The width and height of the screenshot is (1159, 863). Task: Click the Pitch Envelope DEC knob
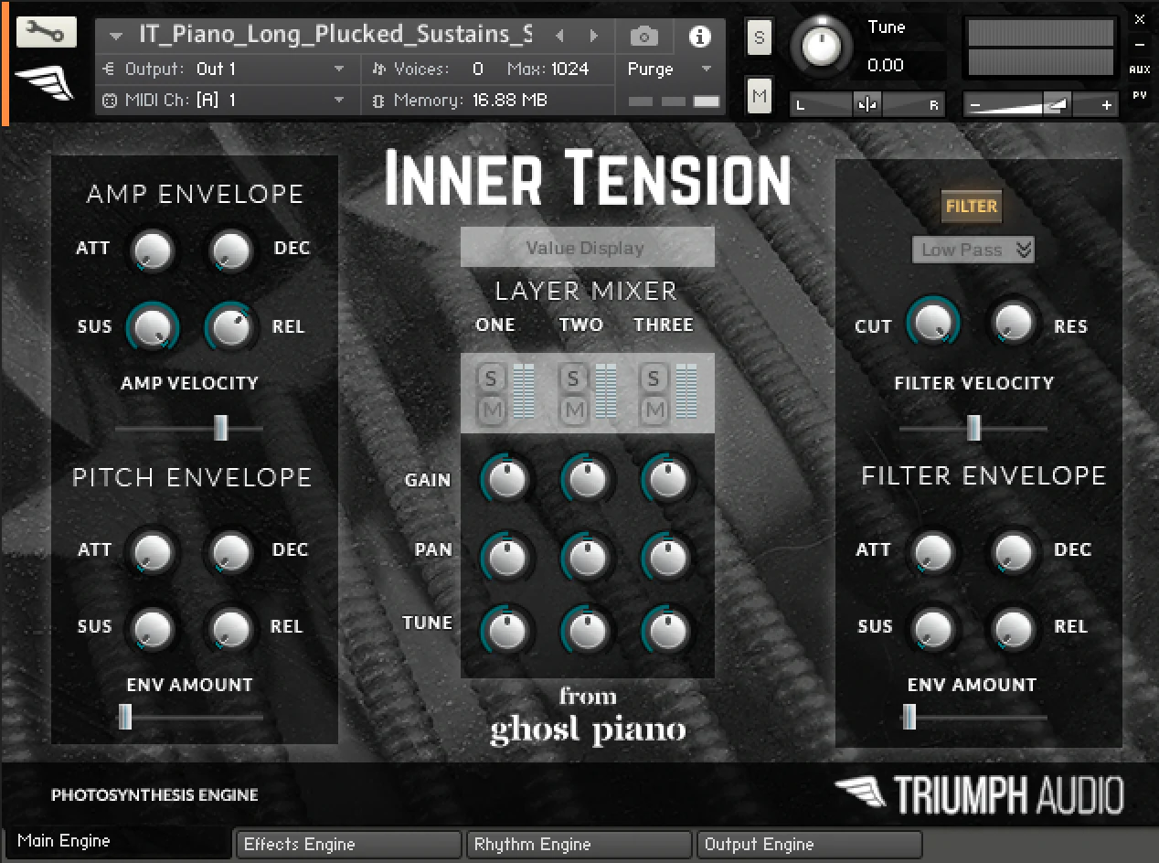(x=231, y=550)
